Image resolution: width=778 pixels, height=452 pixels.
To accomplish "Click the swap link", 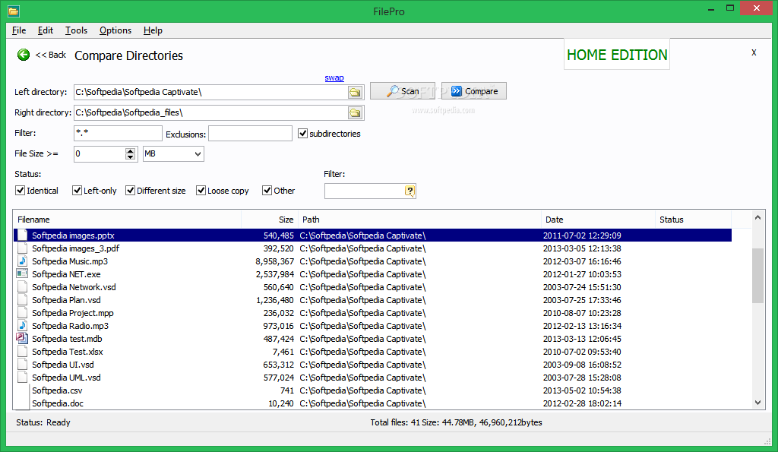I will tap(334, 78).
